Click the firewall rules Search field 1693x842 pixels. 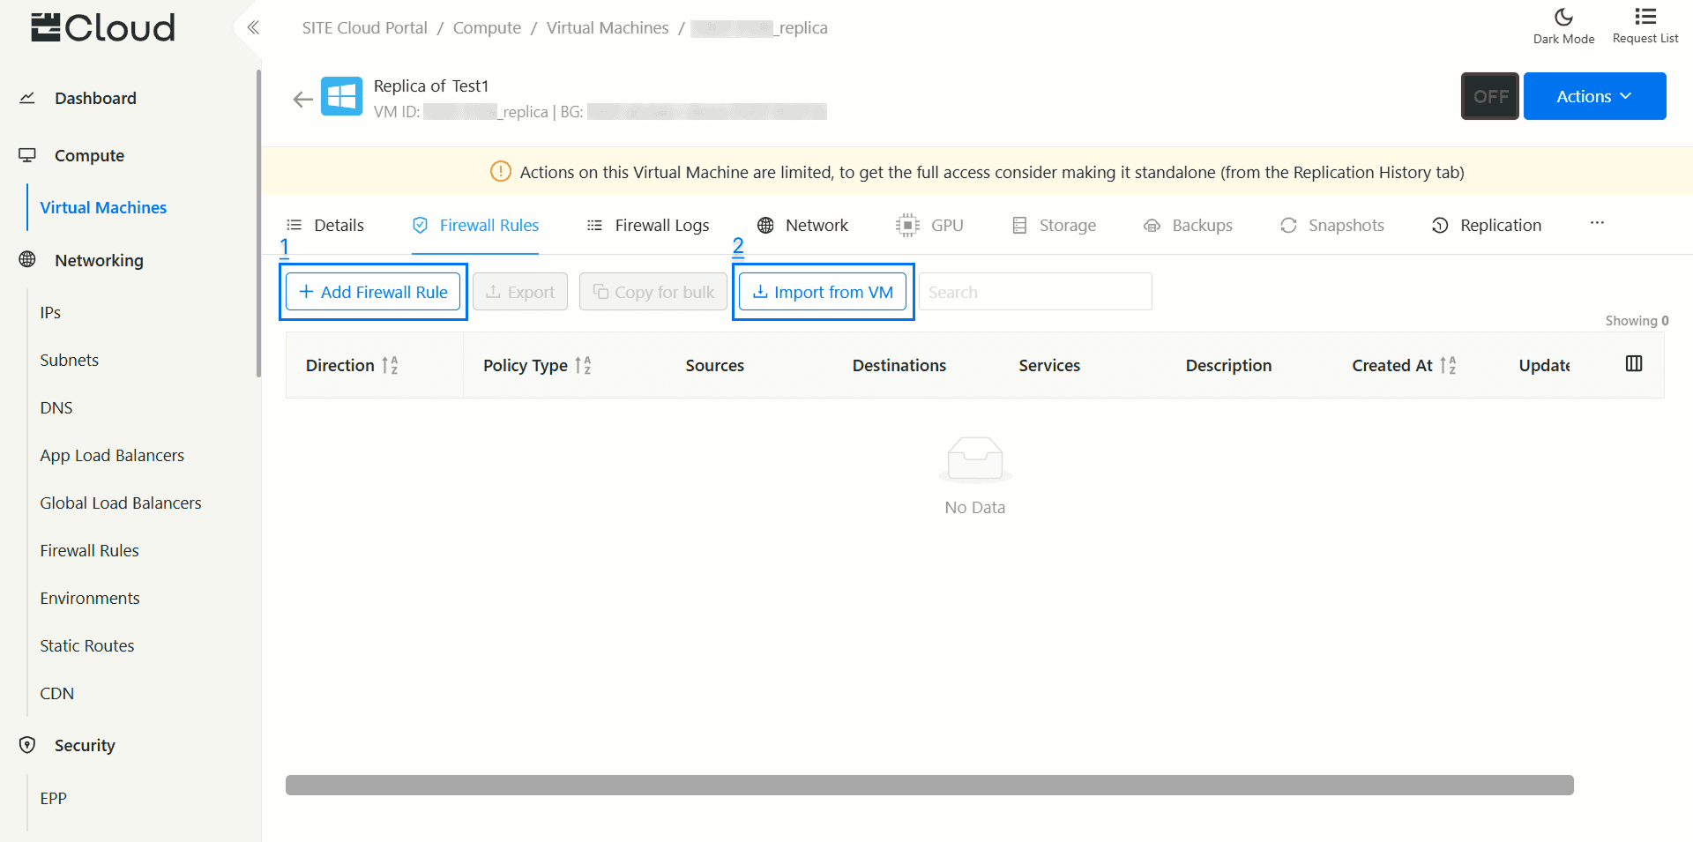click(1034, 292)
